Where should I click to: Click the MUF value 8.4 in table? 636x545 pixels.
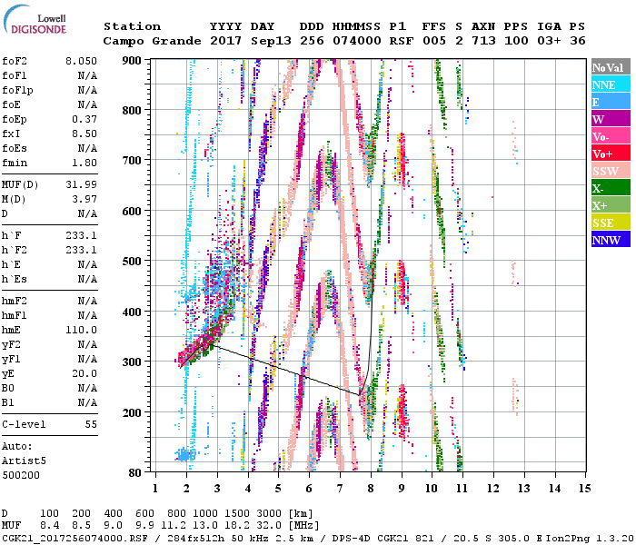pyautogui.click(x=49, y=526)
